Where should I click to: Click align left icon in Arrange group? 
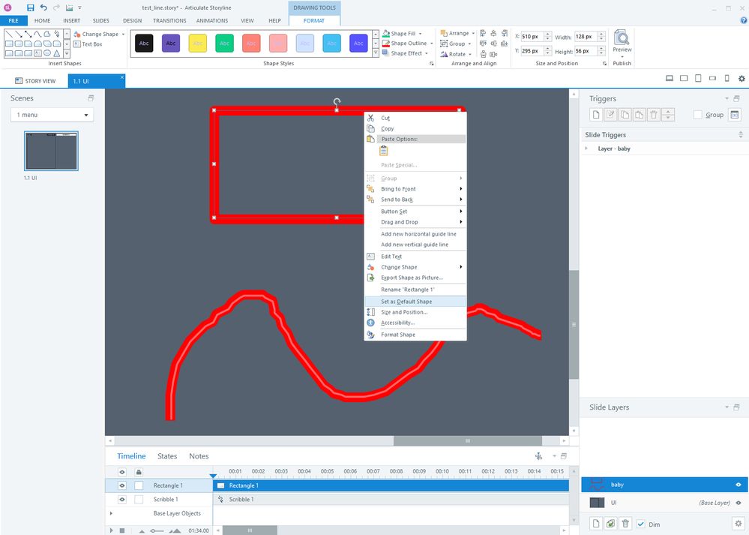click(483, 33)
